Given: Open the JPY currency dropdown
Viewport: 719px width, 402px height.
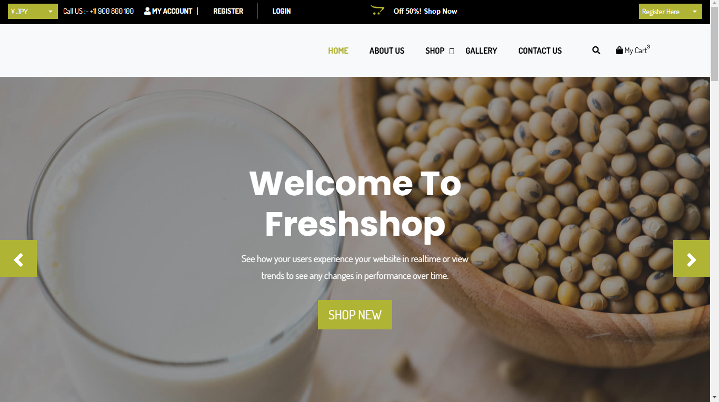Looking at the screenshot, I should (x=33, y=11).
